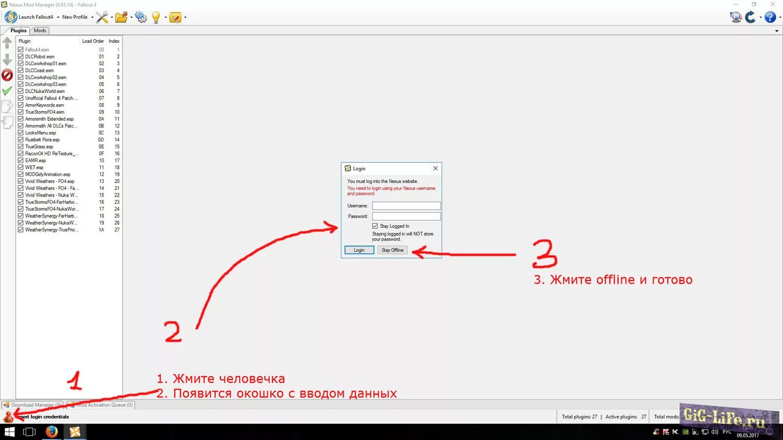Open the dropdown arrow beside the light bulb
Image resolution: width=783 pixels, height=440 pixels.
(x=165, y=17)
